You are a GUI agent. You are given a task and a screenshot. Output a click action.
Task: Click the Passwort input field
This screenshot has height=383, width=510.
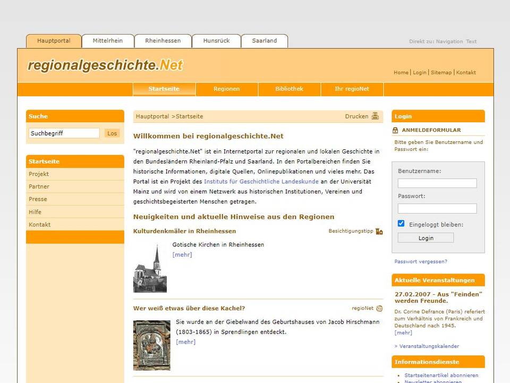tap(437, 208)
